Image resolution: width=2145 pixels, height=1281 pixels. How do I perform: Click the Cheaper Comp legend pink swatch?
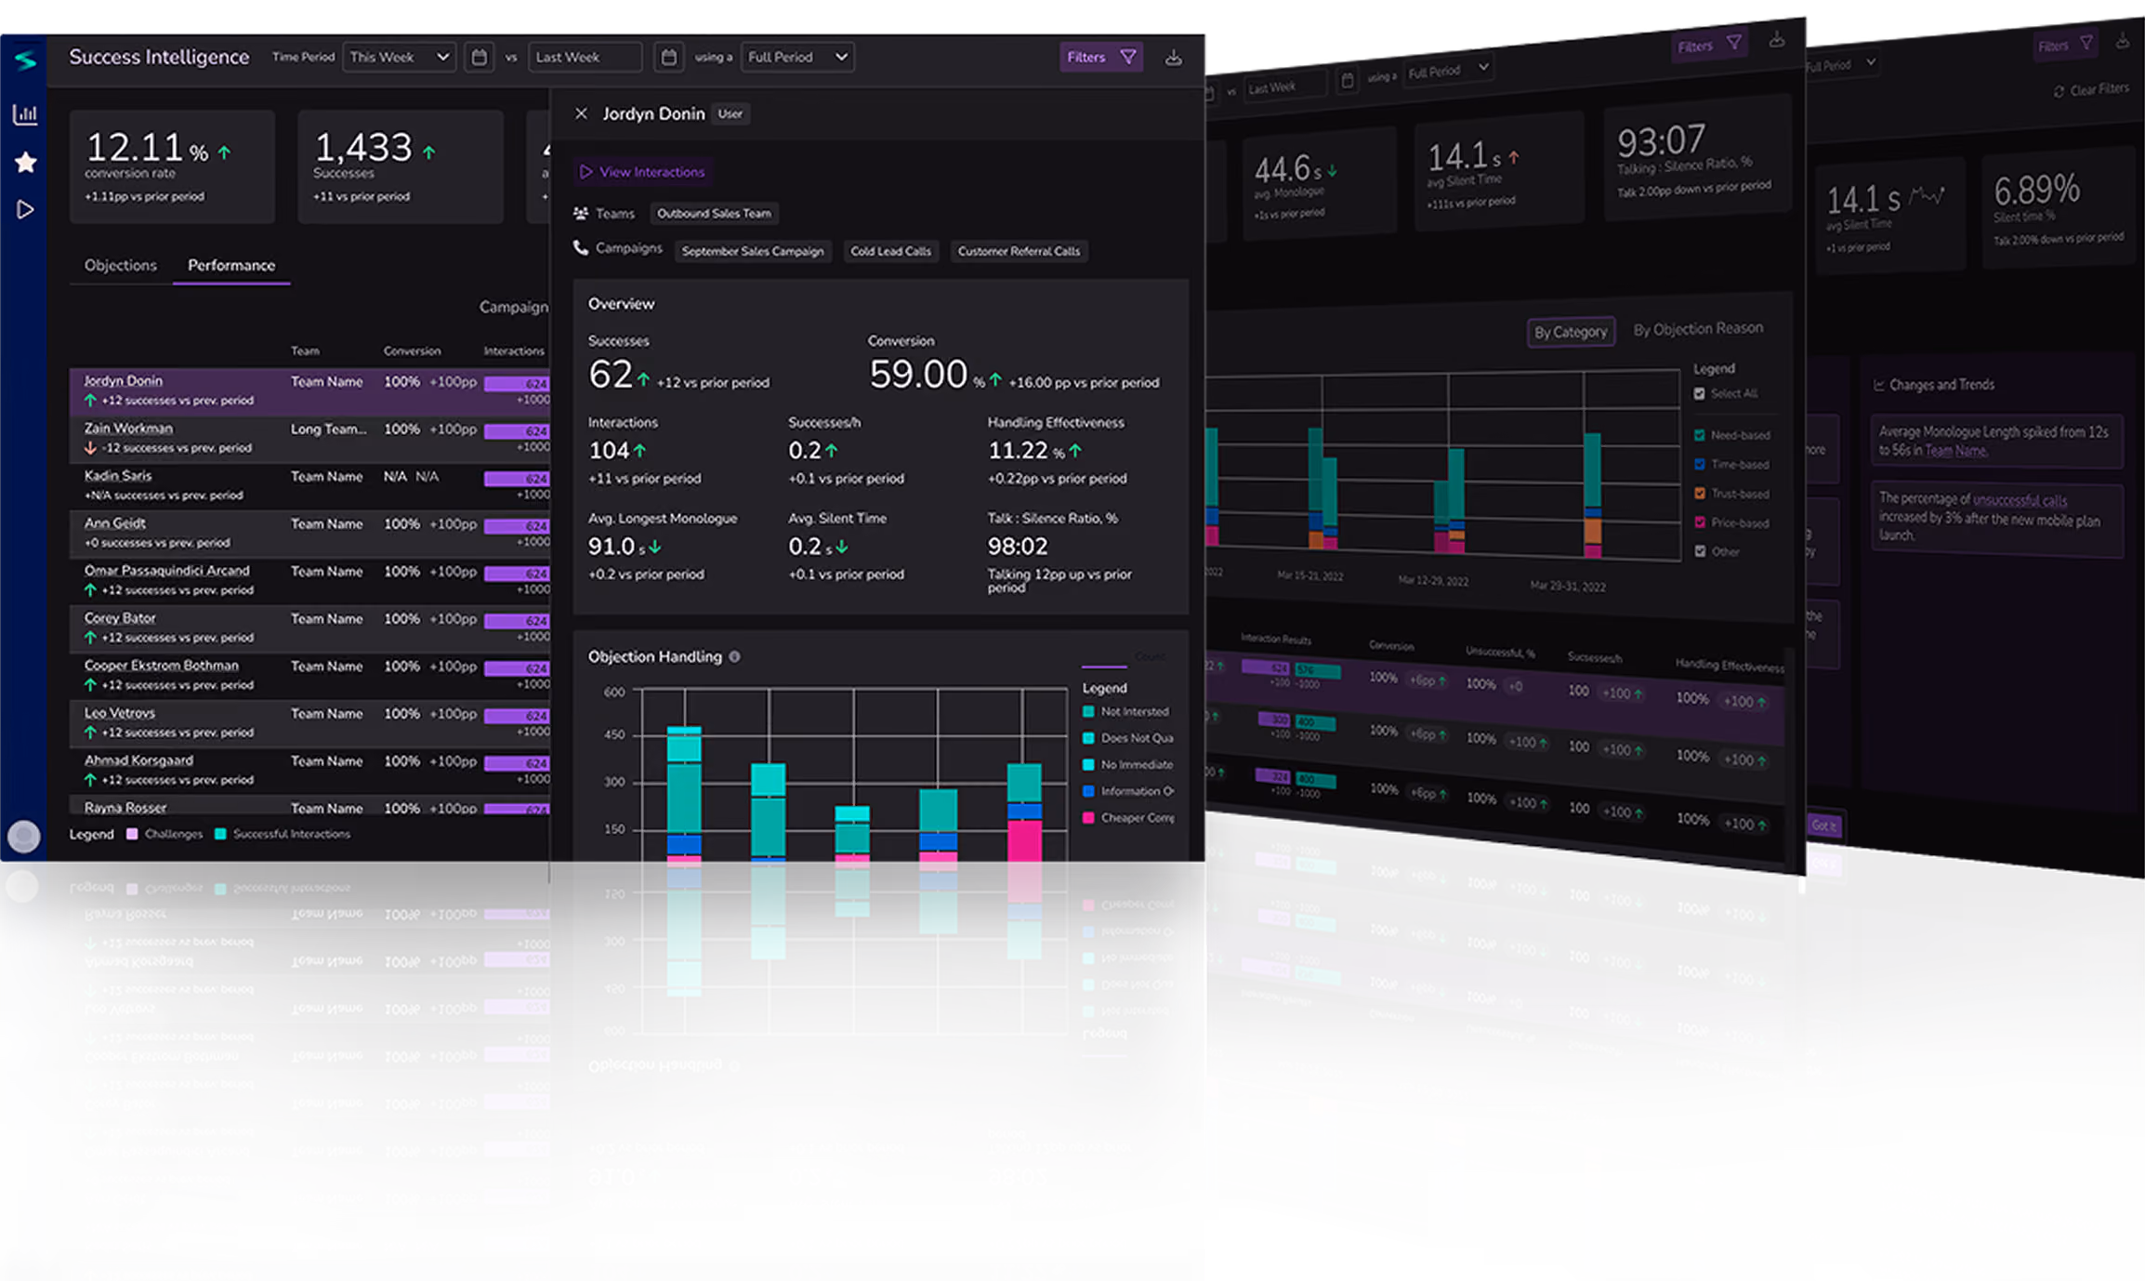point(1088,818)
